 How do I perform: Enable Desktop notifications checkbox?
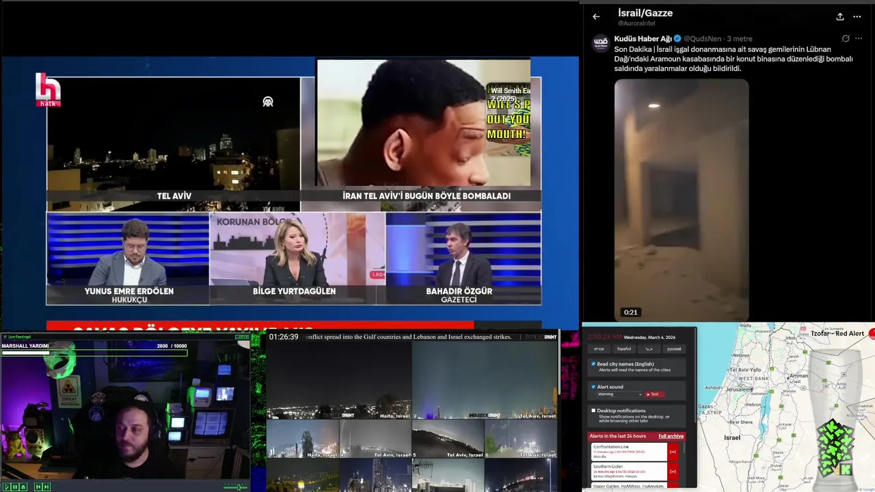click(x=593, y=411)
